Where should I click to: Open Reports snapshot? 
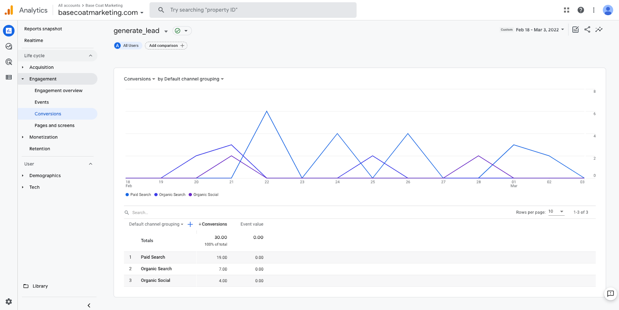coord(43,29)
